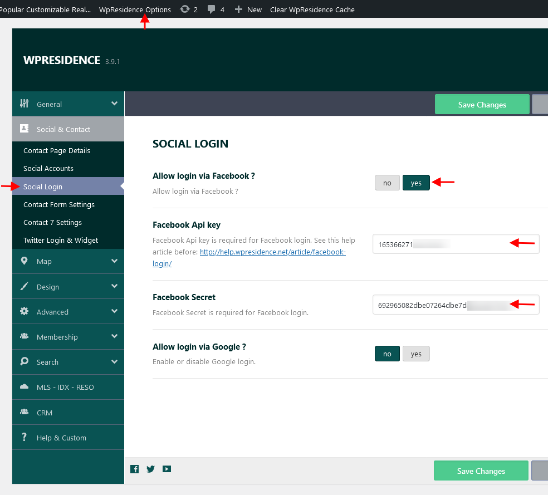Set Facebook login to yes

click(x=416, y=183)
